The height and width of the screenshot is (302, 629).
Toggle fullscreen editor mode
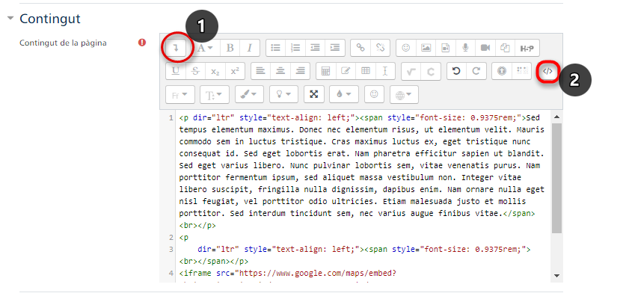pos(314,95)
